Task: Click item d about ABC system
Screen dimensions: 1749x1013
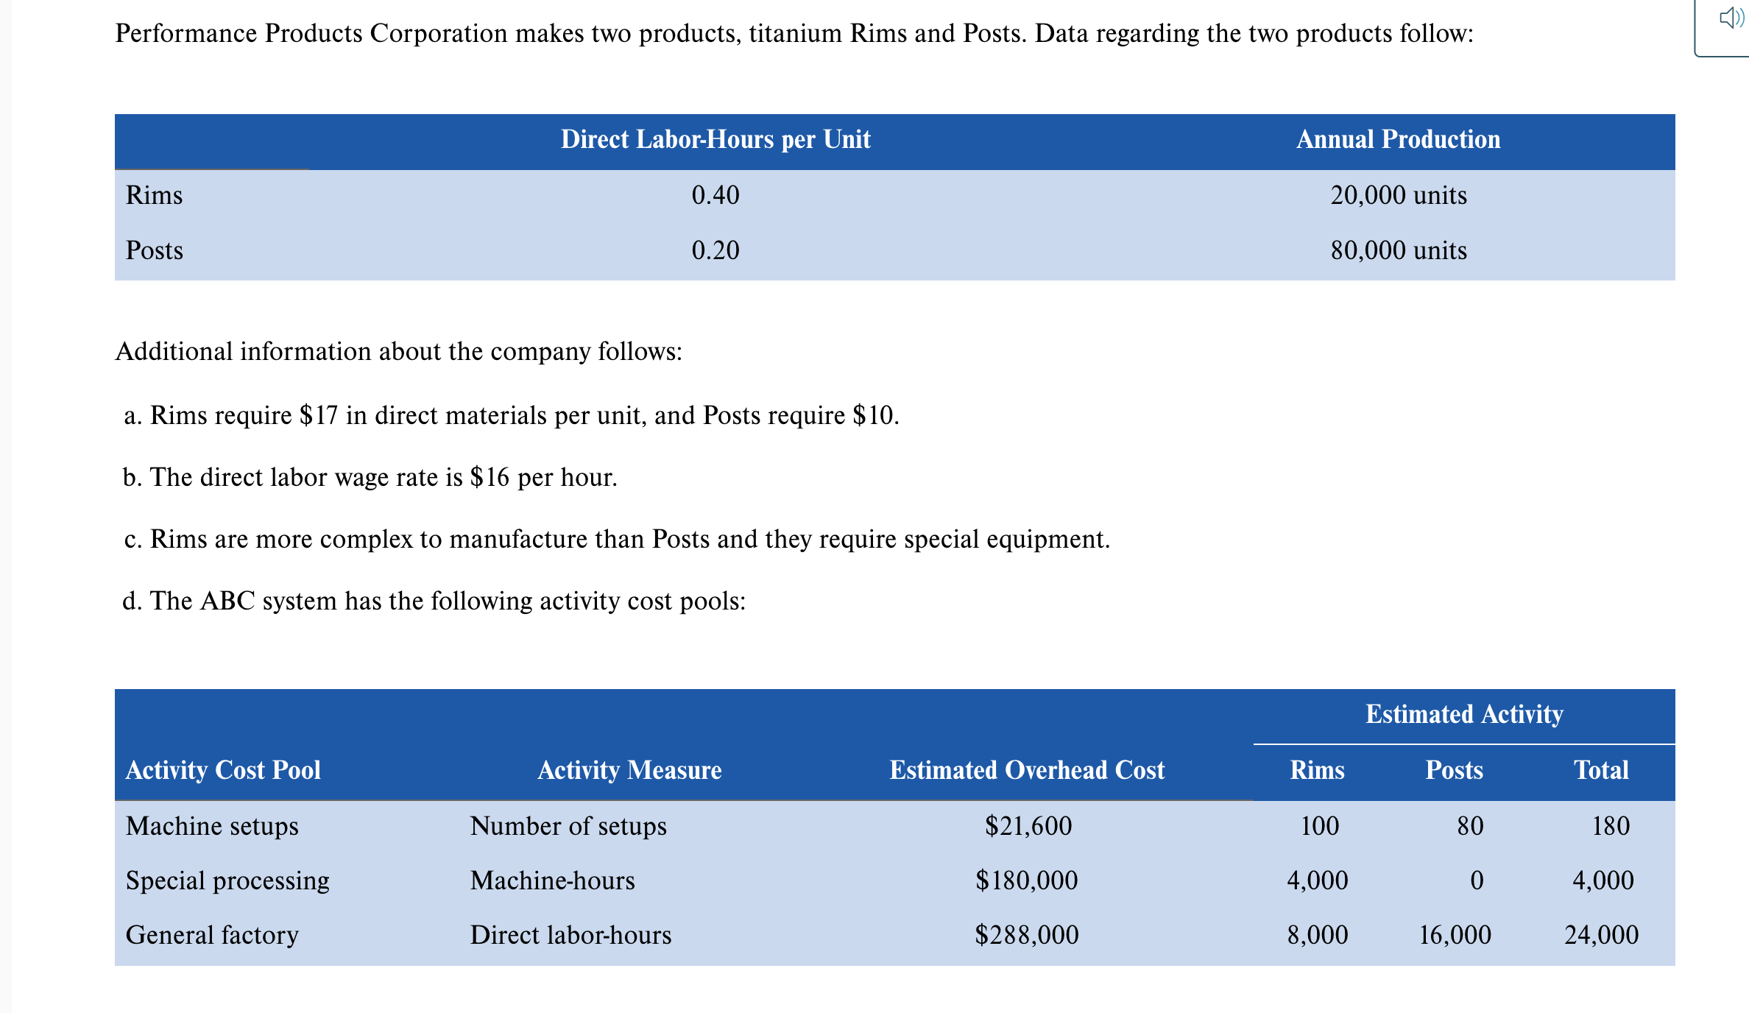Action: click(434, 601)
